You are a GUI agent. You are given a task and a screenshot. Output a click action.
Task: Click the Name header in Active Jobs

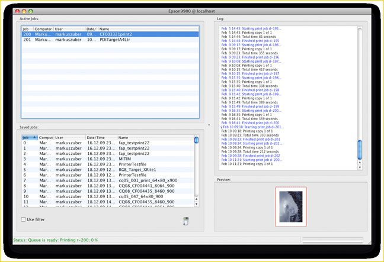click(x=149, y=29)
